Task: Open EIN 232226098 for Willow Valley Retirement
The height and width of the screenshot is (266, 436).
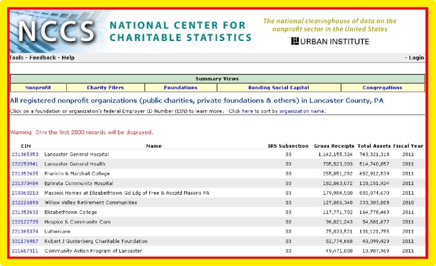Action: click(x=25, y=202)
